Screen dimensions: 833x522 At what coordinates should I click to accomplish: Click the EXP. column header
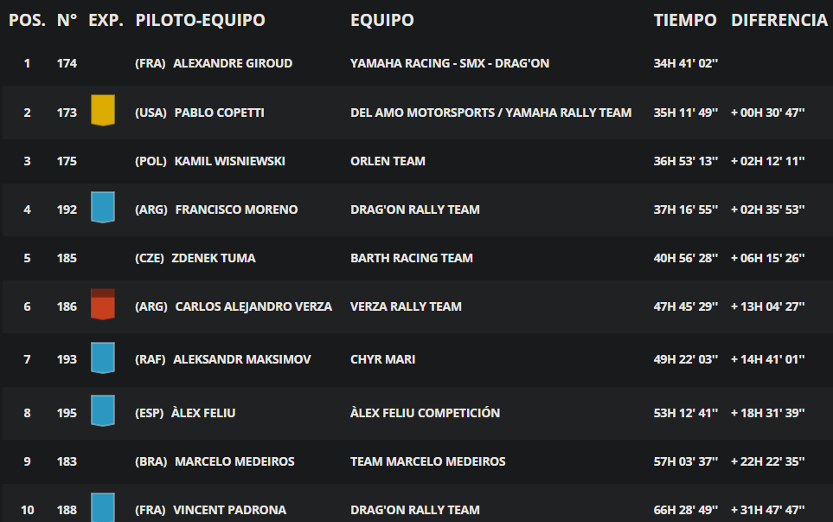(106, 20)
